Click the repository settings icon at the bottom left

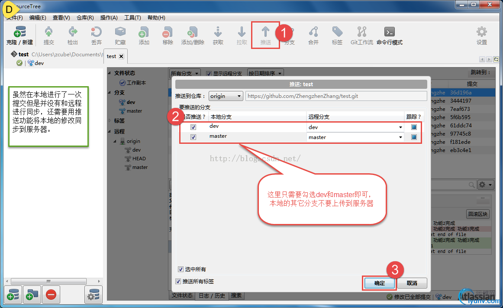pos(94,295)
